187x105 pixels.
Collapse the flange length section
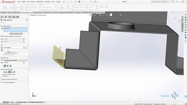pos(27,58)
